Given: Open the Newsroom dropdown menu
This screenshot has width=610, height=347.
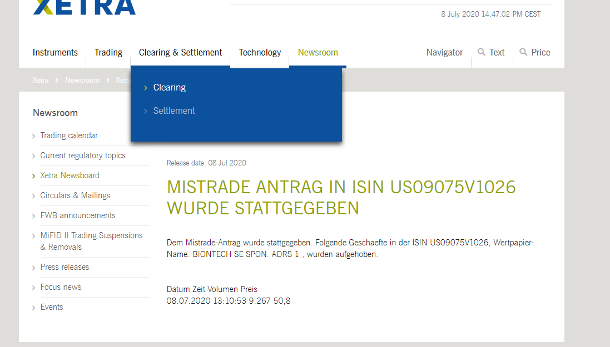Looking at the screenshot, I should [x=318, y=52].
